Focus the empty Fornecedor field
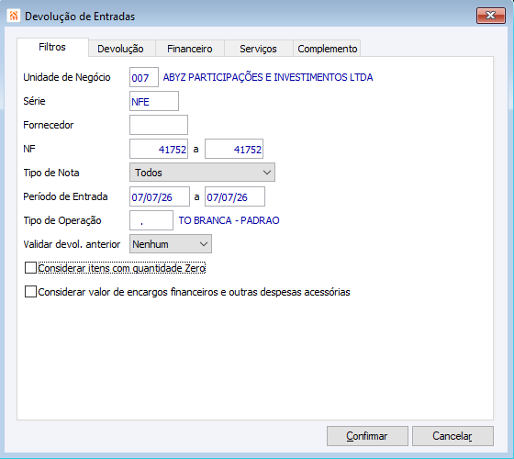This screenshot has height=459, width=514. (159, 125)
